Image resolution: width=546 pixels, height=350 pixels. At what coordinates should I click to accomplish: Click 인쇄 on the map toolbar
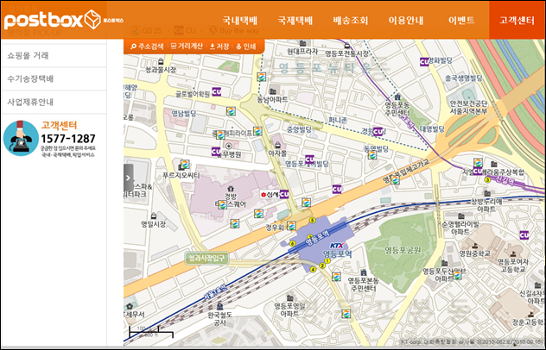(x=246, y=47)
